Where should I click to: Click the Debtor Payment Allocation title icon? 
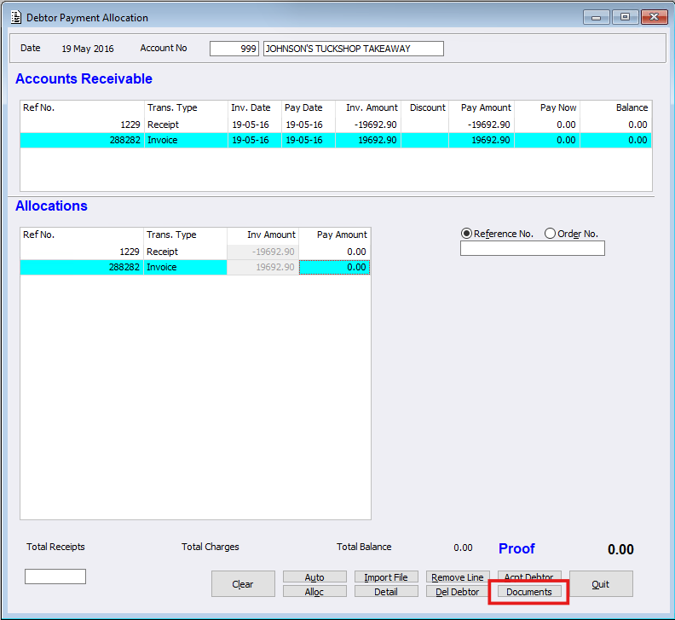16,18
